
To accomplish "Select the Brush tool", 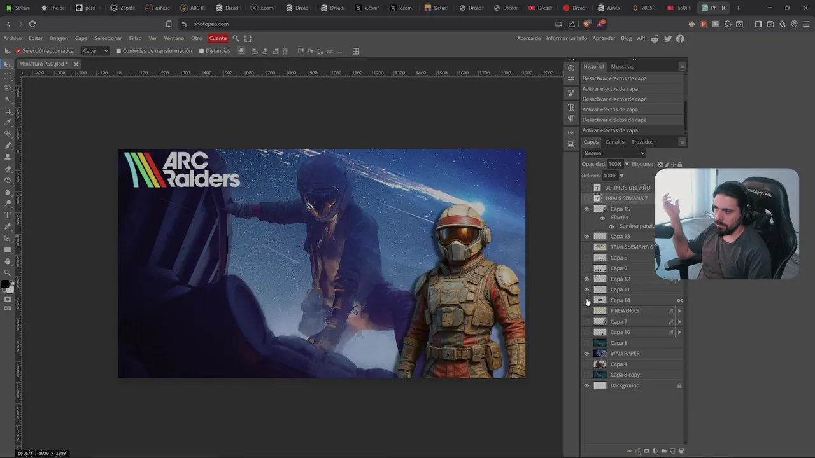I will coord(8,146).
